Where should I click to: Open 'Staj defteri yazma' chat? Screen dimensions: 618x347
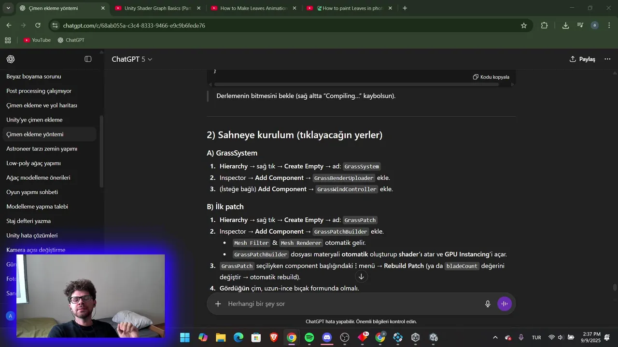(48, 221)
